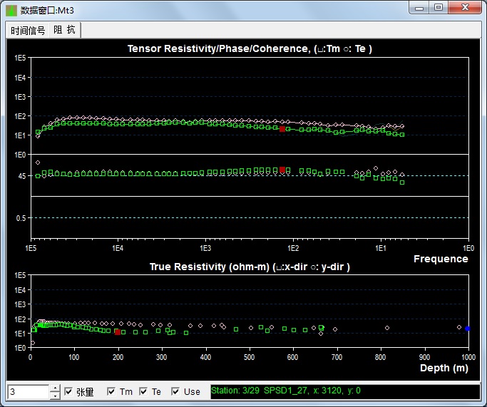Uncheck the Tm checkbox
The height and width of the screenshot is (407, 487).
click(111, 391)
